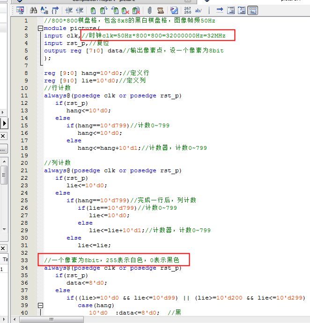Click the small gray right arrow in left panel
Image resolution: width=310 pixels, height=323 pixels.
[3, 112]
